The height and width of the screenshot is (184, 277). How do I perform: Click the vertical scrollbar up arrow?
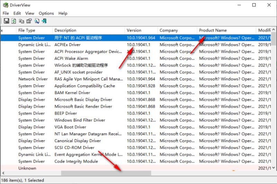(274, 29)
